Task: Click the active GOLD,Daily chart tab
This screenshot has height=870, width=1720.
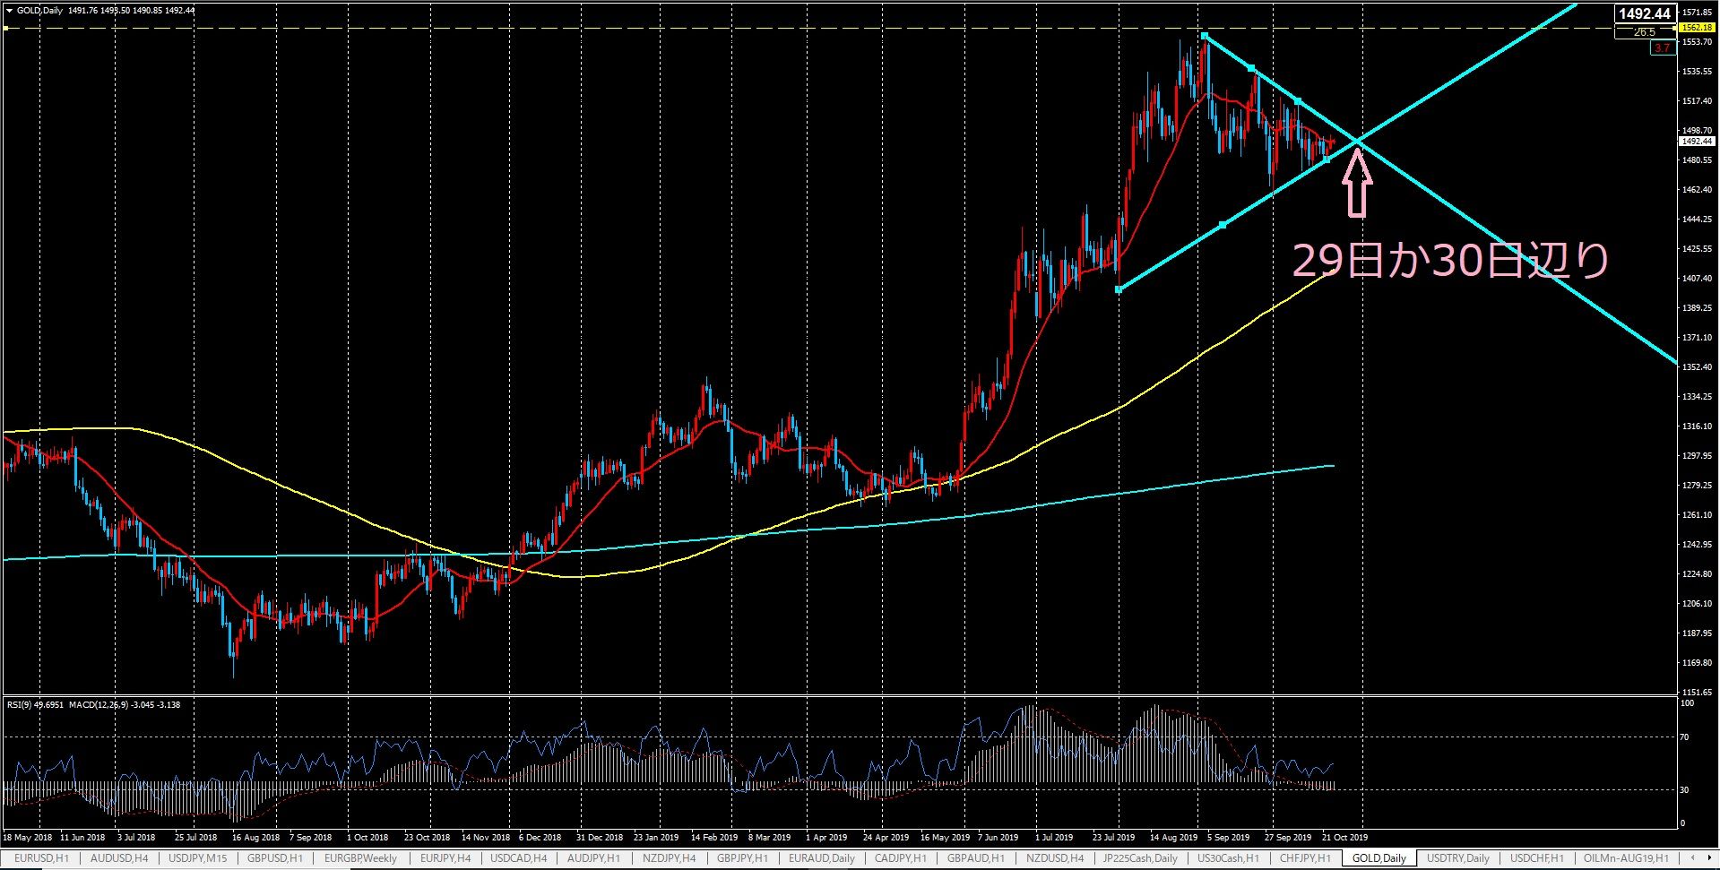Action: [1379, 858]
